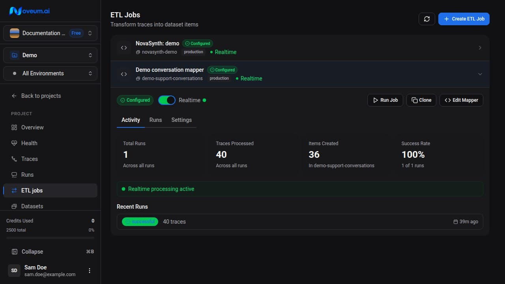Screen dimensions: 505x284
Task: Click the calendar icon next to 39m ago
Action: pos(456,222)
